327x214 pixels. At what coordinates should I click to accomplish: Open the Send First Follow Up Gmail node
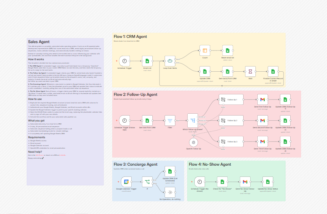tap(262, 100)
